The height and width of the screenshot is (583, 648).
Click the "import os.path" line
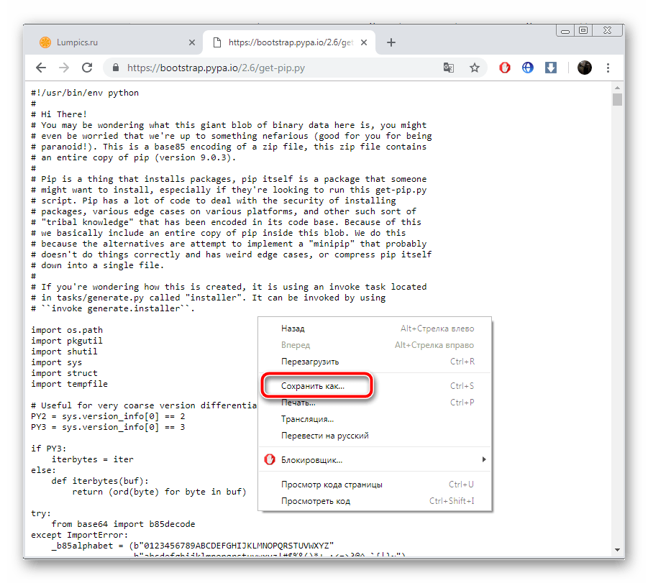(x=67, y=330)
